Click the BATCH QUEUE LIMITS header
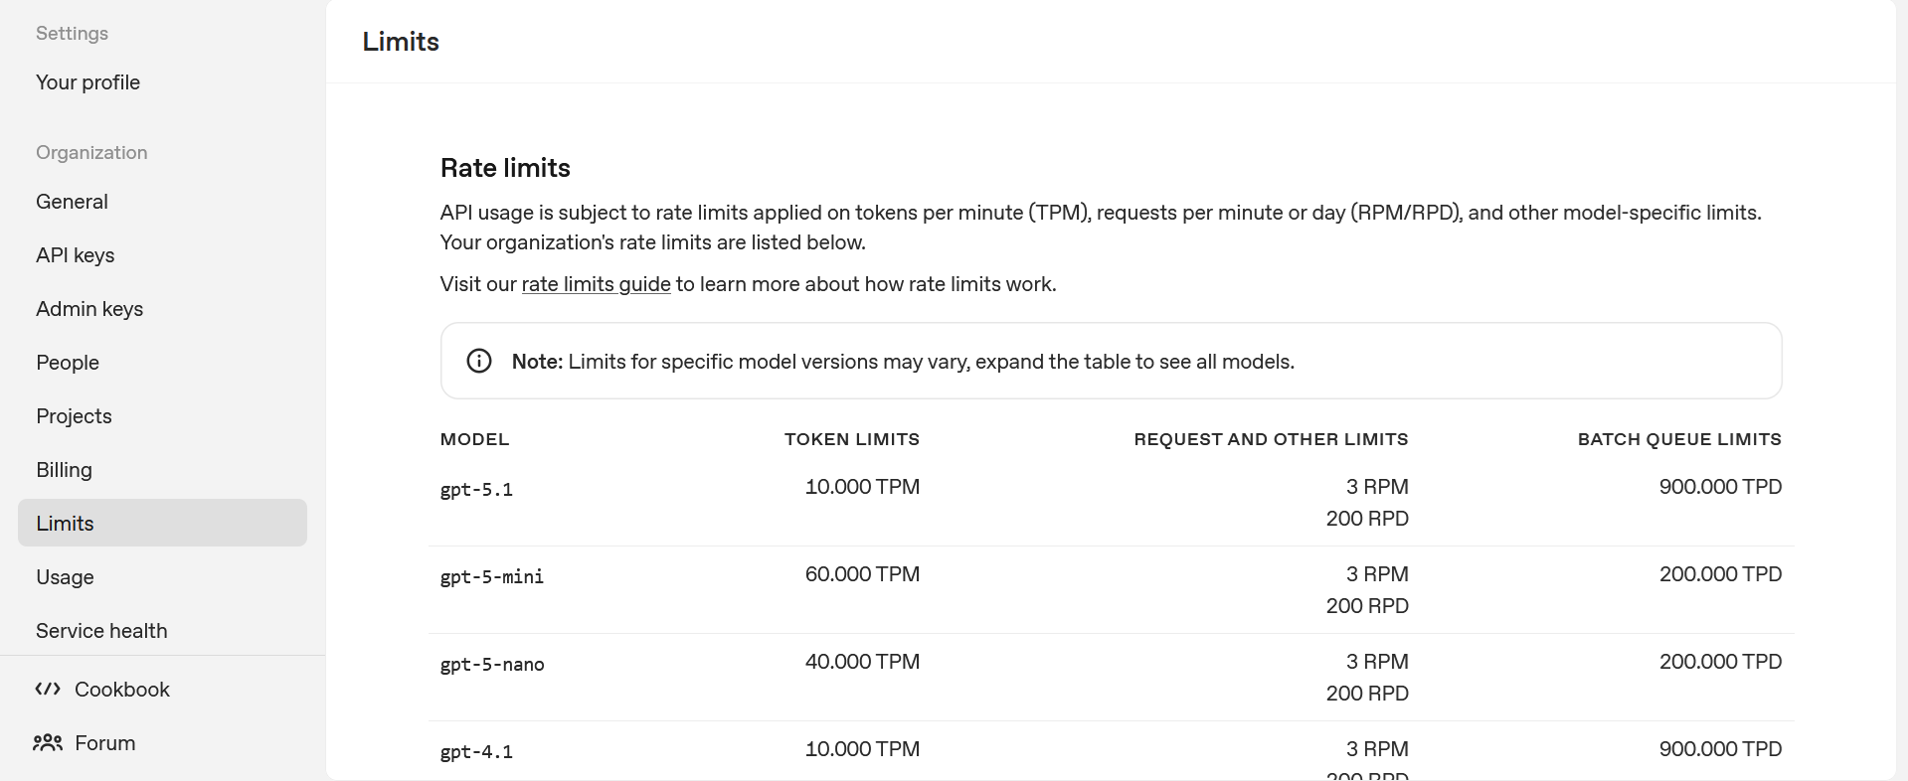This screenshot has height=781, width=1908. click(x=1679, y=439)
